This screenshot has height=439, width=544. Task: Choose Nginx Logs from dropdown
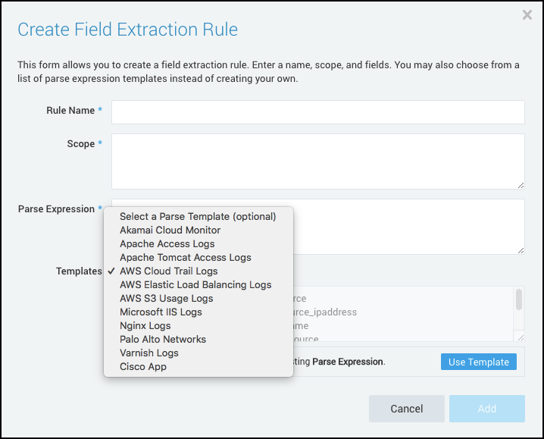tap(145, 326)
